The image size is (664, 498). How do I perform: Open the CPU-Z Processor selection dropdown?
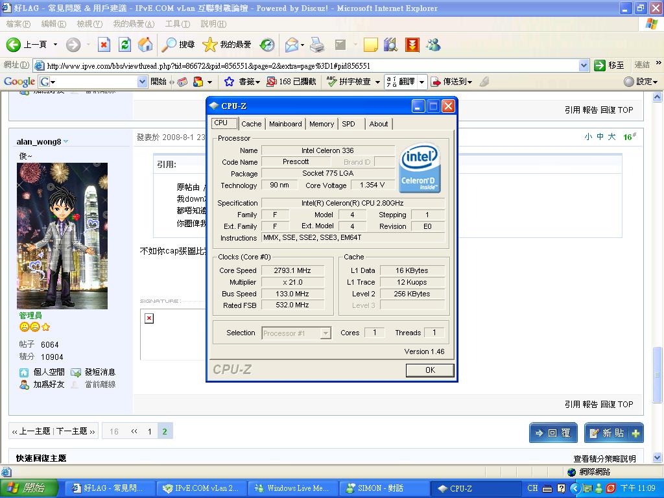coord(326,333)
